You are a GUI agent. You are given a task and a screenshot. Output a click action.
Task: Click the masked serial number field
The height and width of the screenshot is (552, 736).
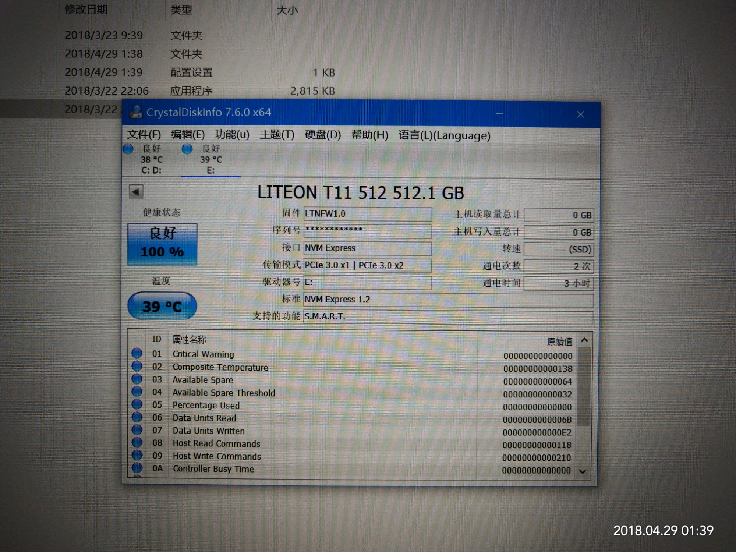point(367,231)
